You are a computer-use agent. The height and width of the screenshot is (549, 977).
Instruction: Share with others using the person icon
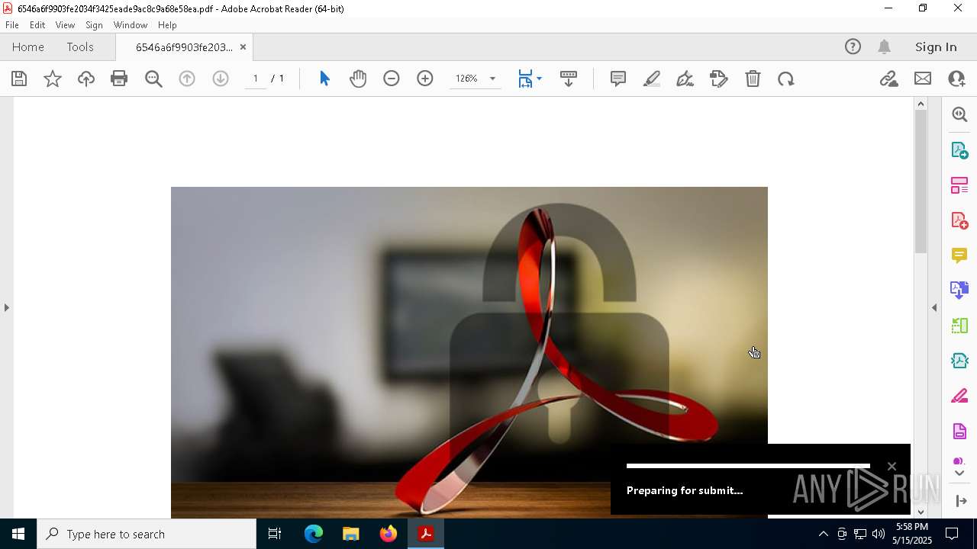coord(956,79)
